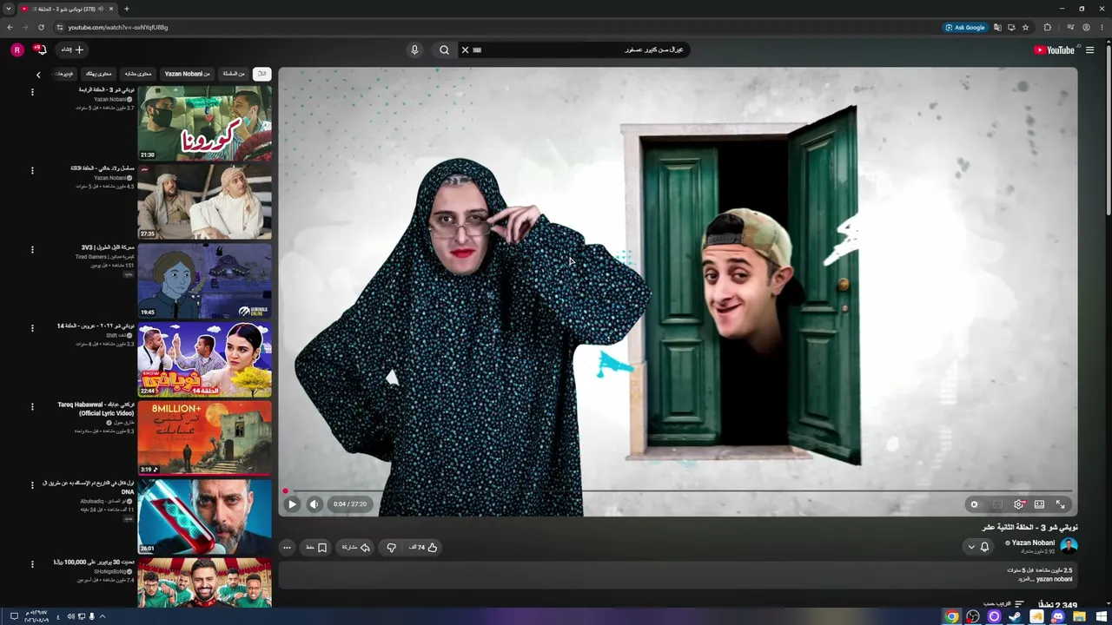Open more actions menu under video

coord(287,548)
